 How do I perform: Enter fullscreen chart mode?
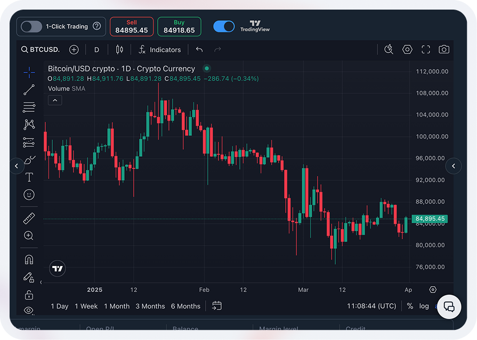425,50
